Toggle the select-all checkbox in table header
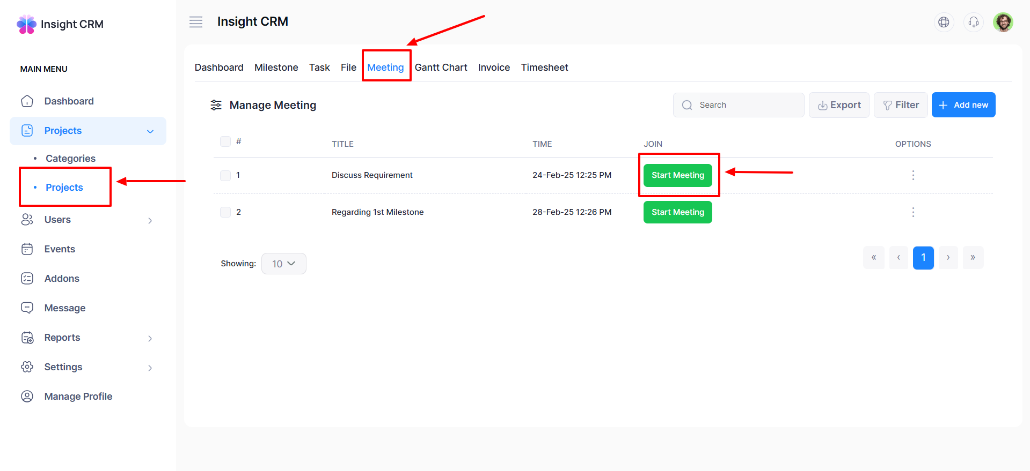Image resolution: width=1030 pixels, height=471 pixels. pos(225,141)
